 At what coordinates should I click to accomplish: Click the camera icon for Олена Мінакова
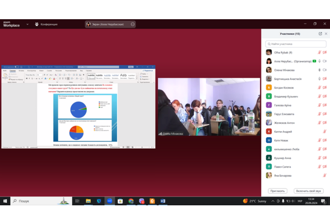(325, 70)
